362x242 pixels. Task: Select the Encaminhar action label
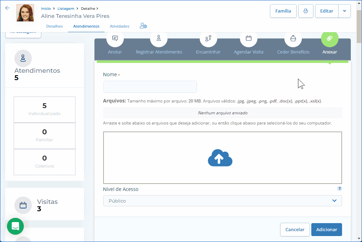(x=208, y=52)
